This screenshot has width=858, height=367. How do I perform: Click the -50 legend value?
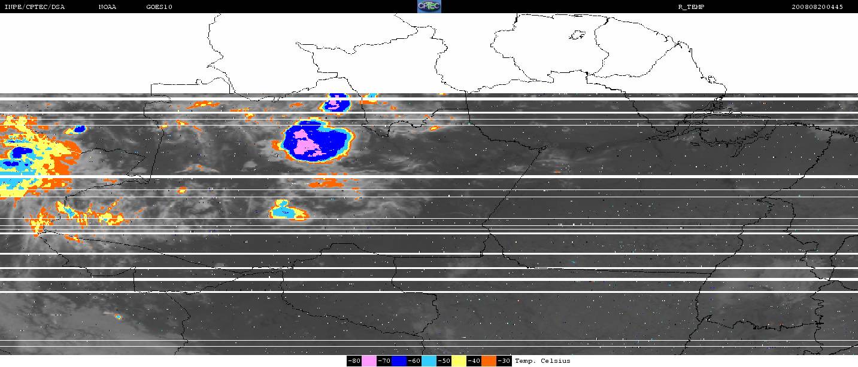[x=444, y=361]
